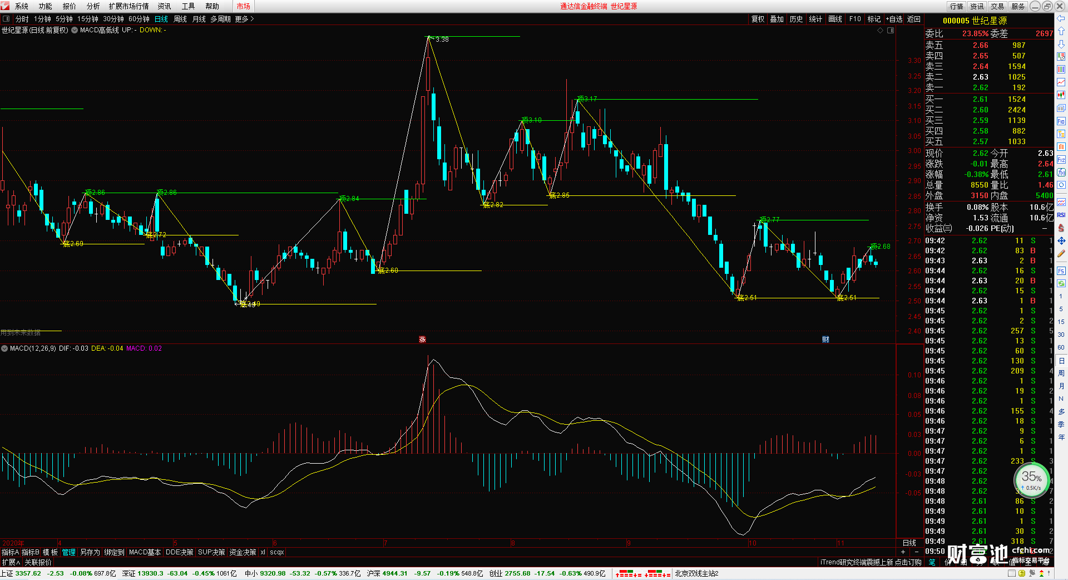Screen dimensions: 1068x580
Task: Click the up arrow icon in right sidebar
Action: coord(1061,31)
